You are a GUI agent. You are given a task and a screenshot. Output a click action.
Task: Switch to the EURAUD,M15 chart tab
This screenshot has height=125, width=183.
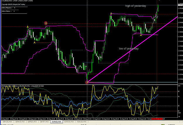(69, 122)
